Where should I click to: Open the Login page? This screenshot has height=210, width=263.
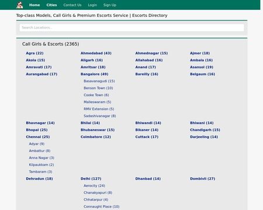[x=92, y=5]
